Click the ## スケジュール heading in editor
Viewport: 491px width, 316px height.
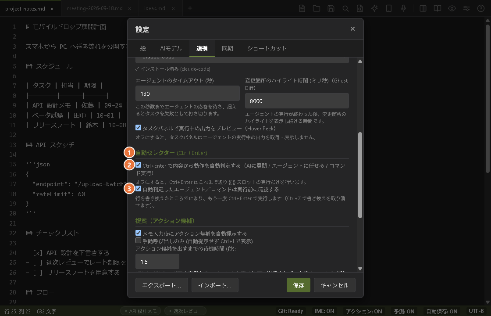coord(49,66)
